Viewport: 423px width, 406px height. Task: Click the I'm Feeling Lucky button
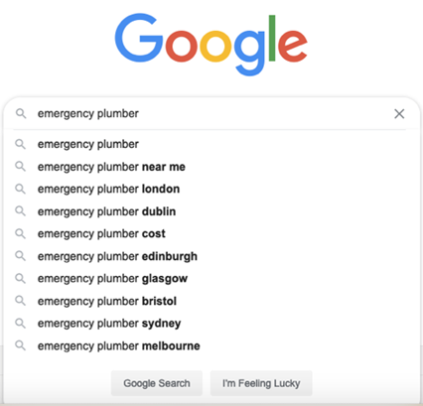pos(261,383)
